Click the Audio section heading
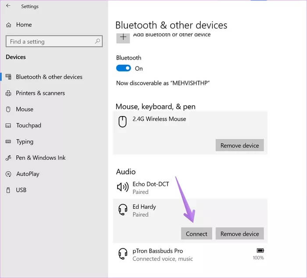Image resolution: width=307 pixels, height=278 pixels. pos(126,172)
